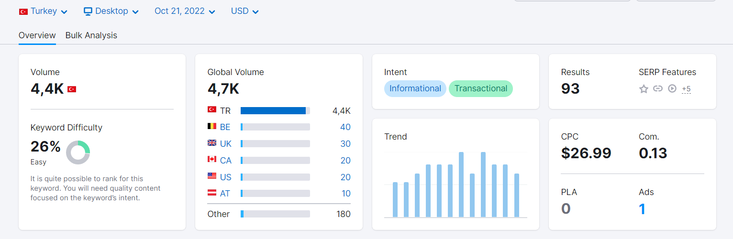This screenshot has height=239, width=733.
Task: Click the Informational intent badge
Action: 415,88
